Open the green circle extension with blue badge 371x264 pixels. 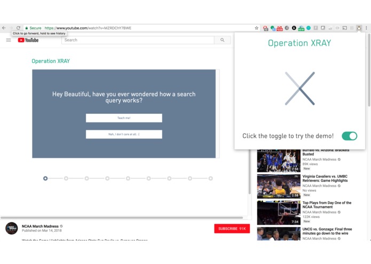click(x=273, y=28)
